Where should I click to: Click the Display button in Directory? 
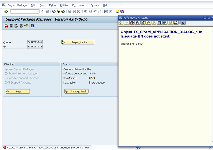tap(18, 92)
